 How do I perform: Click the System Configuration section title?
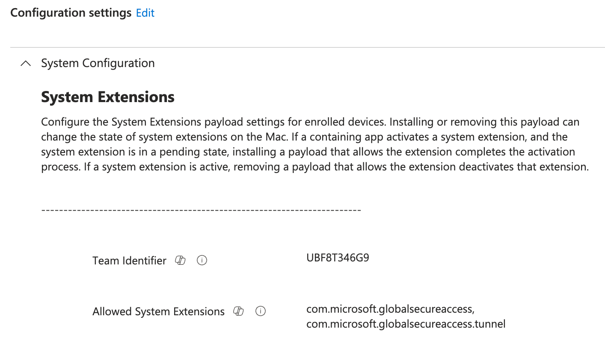98,63
